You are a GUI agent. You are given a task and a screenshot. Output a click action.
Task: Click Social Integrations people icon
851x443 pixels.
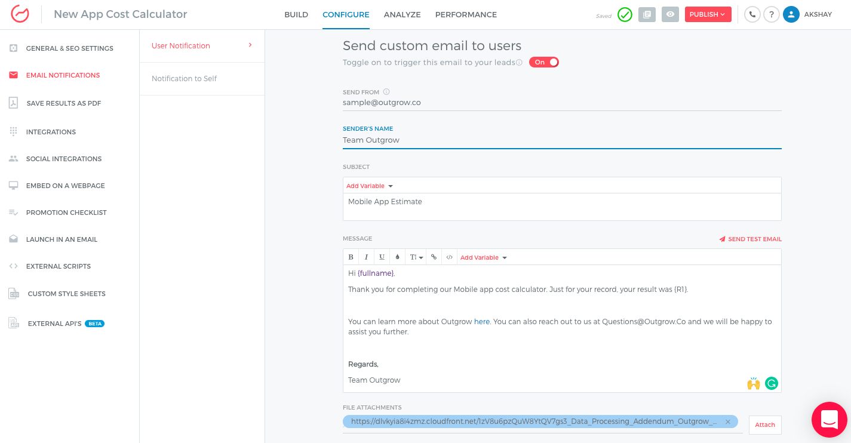[x=13, y=159]
